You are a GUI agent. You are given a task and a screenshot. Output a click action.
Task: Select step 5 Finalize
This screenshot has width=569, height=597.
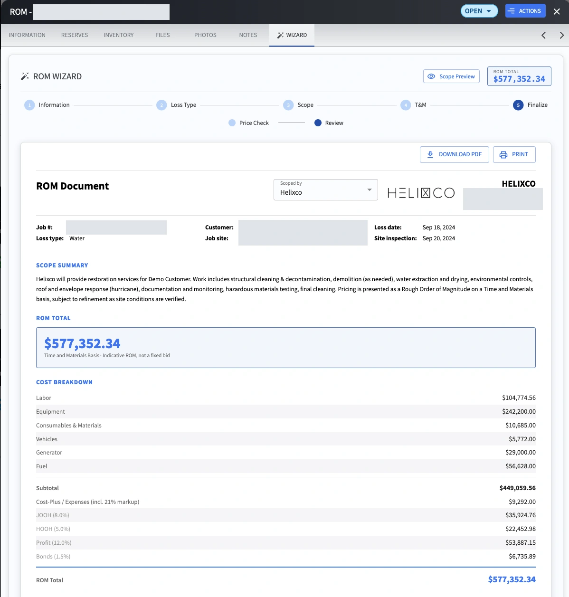click(x=530, y=105)
